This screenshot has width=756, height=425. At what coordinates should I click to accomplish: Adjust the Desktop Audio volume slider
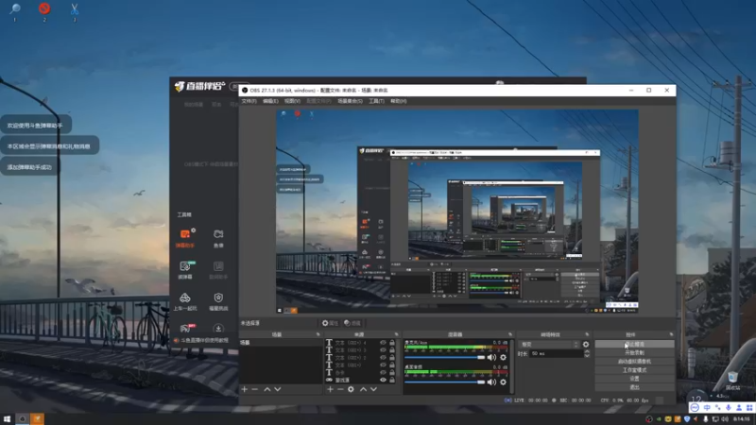pos(444,382)
